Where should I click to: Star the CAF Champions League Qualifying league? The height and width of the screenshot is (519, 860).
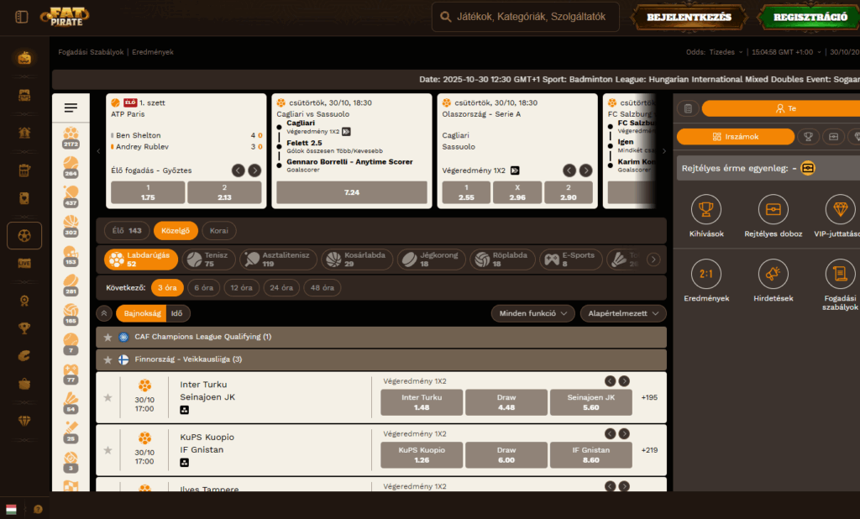pos(107,337)
